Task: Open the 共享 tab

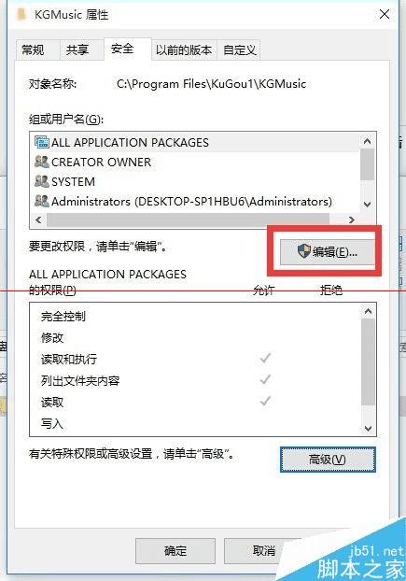Action: tap(77, 50)
